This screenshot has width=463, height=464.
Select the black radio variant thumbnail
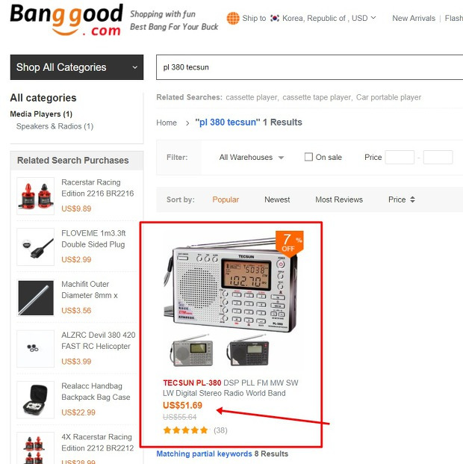(x=248, y=350)
